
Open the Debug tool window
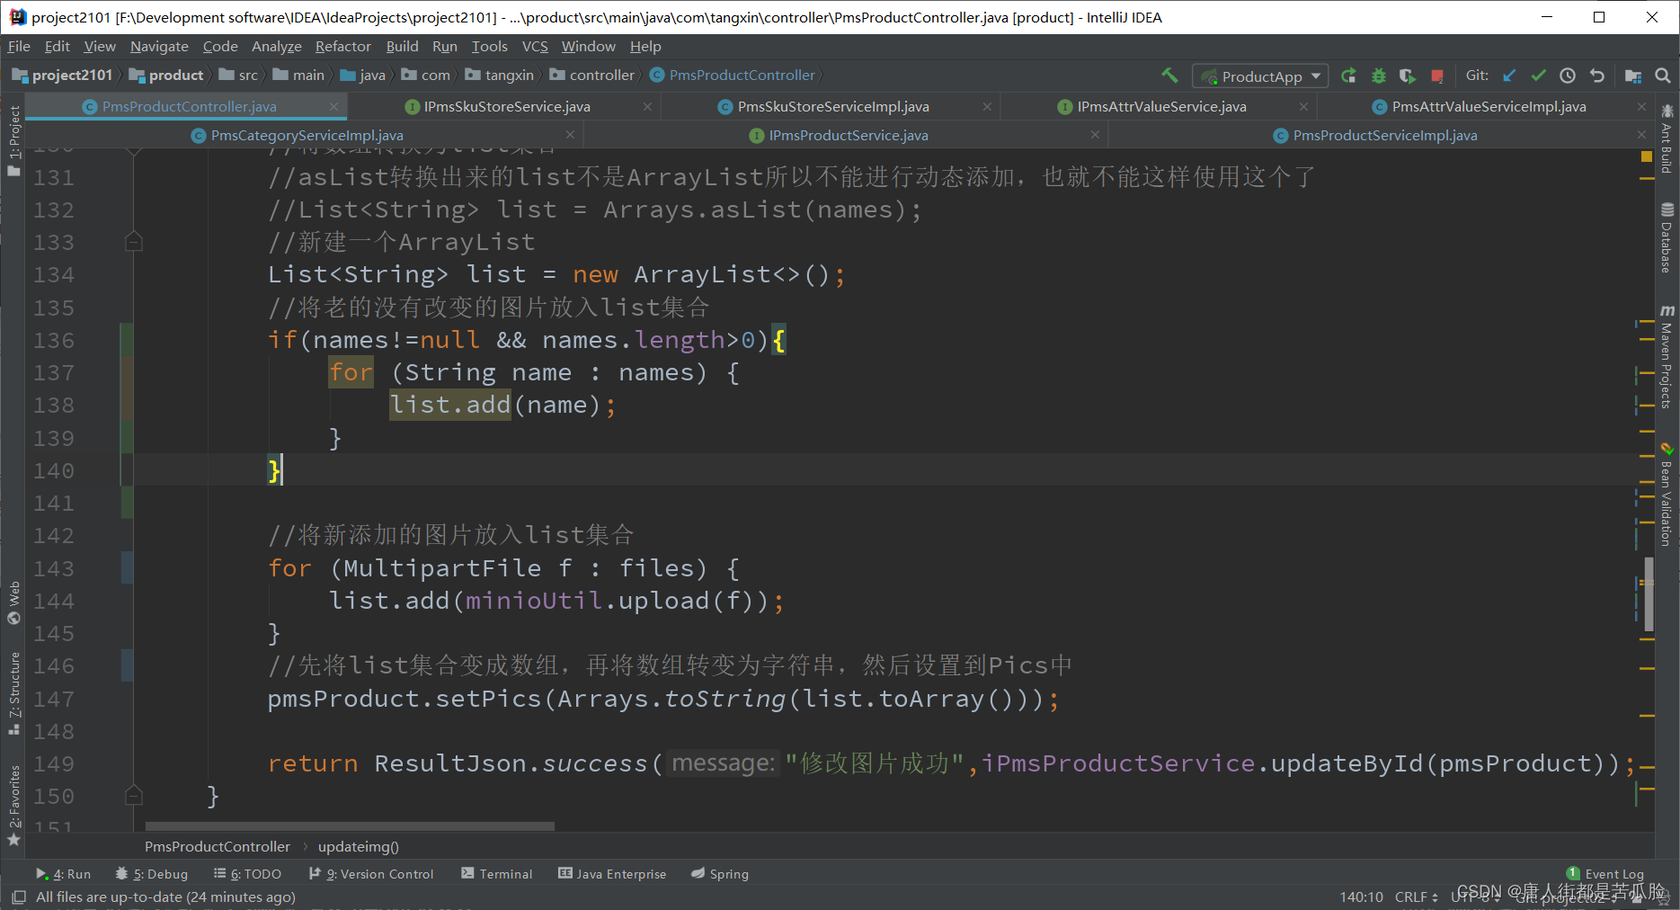(152, 874)
